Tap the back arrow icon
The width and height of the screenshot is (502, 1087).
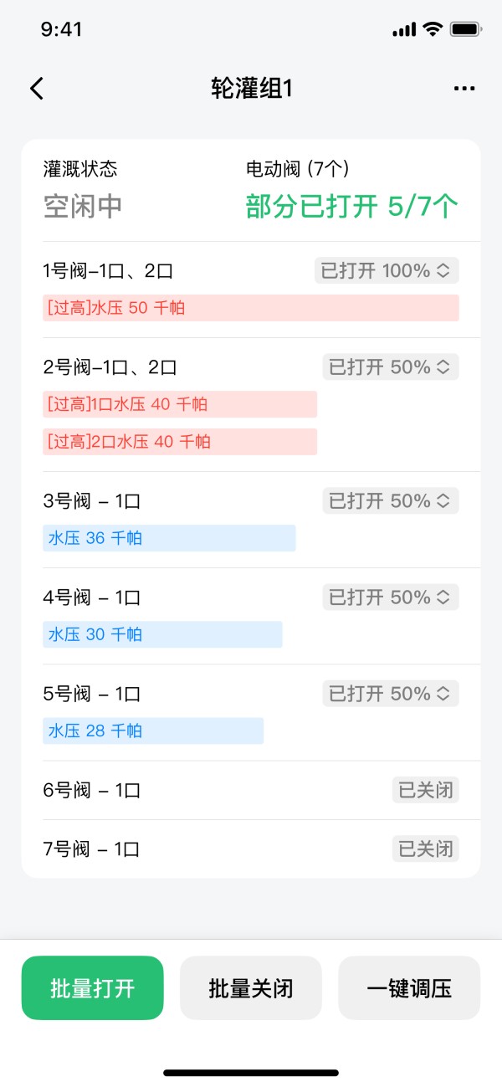(37, 89)
